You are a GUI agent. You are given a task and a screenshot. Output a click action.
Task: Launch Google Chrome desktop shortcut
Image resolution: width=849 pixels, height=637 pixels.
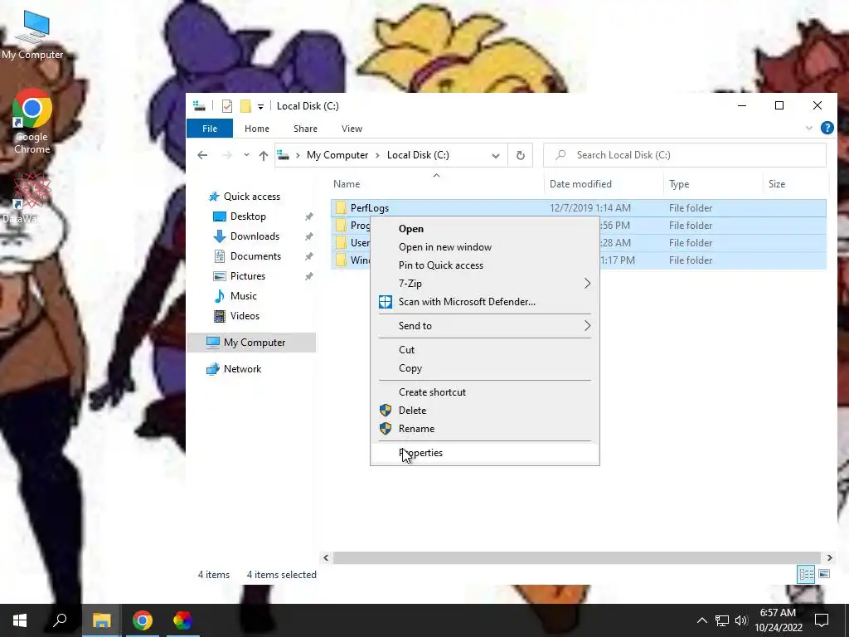coord(32,121)
